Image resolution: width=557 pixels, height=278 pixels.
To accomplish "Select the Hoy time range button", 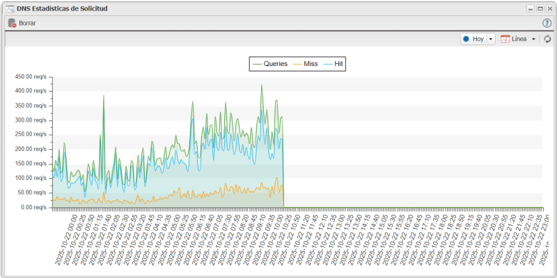I will click(478, 40).
